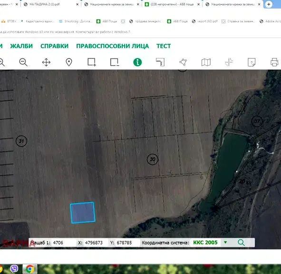Open the Кадастрално-адми... bookmark
This screenshot has width=281, height=274.
coord(38,21)
